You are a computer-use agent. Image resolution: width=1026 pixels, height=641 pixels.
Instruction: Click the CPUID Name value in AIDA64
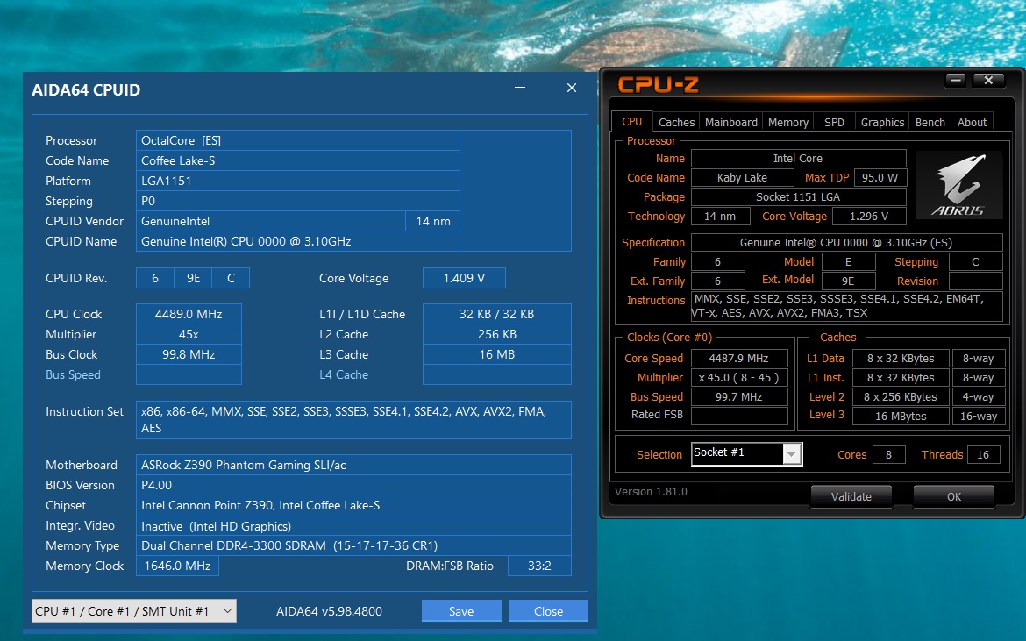[x=298, y=241]
